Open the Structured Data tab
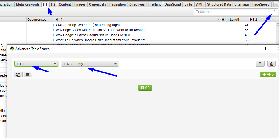This screenshot has width=279, height=138. pyautogui.click(x=220, y=4)
